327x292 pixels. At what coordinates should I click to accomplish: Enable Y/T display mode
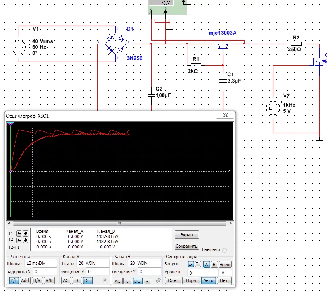14,281
